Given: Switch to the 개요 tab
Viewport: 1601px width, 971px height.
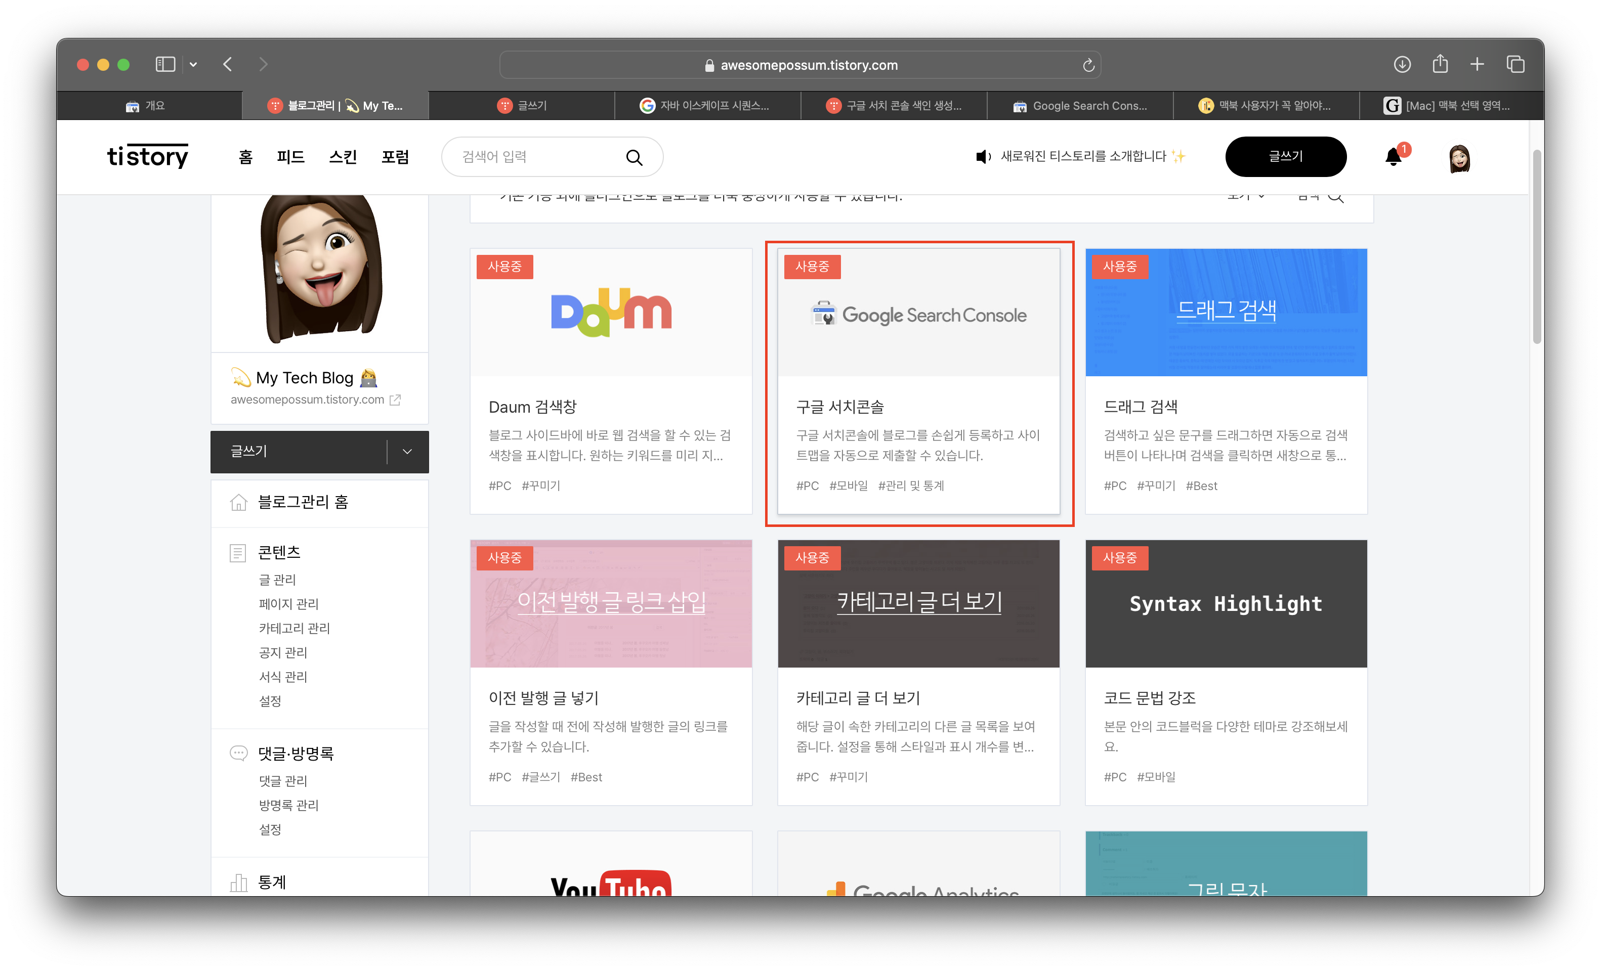Looking at the screenshot, I should (149, 105).
